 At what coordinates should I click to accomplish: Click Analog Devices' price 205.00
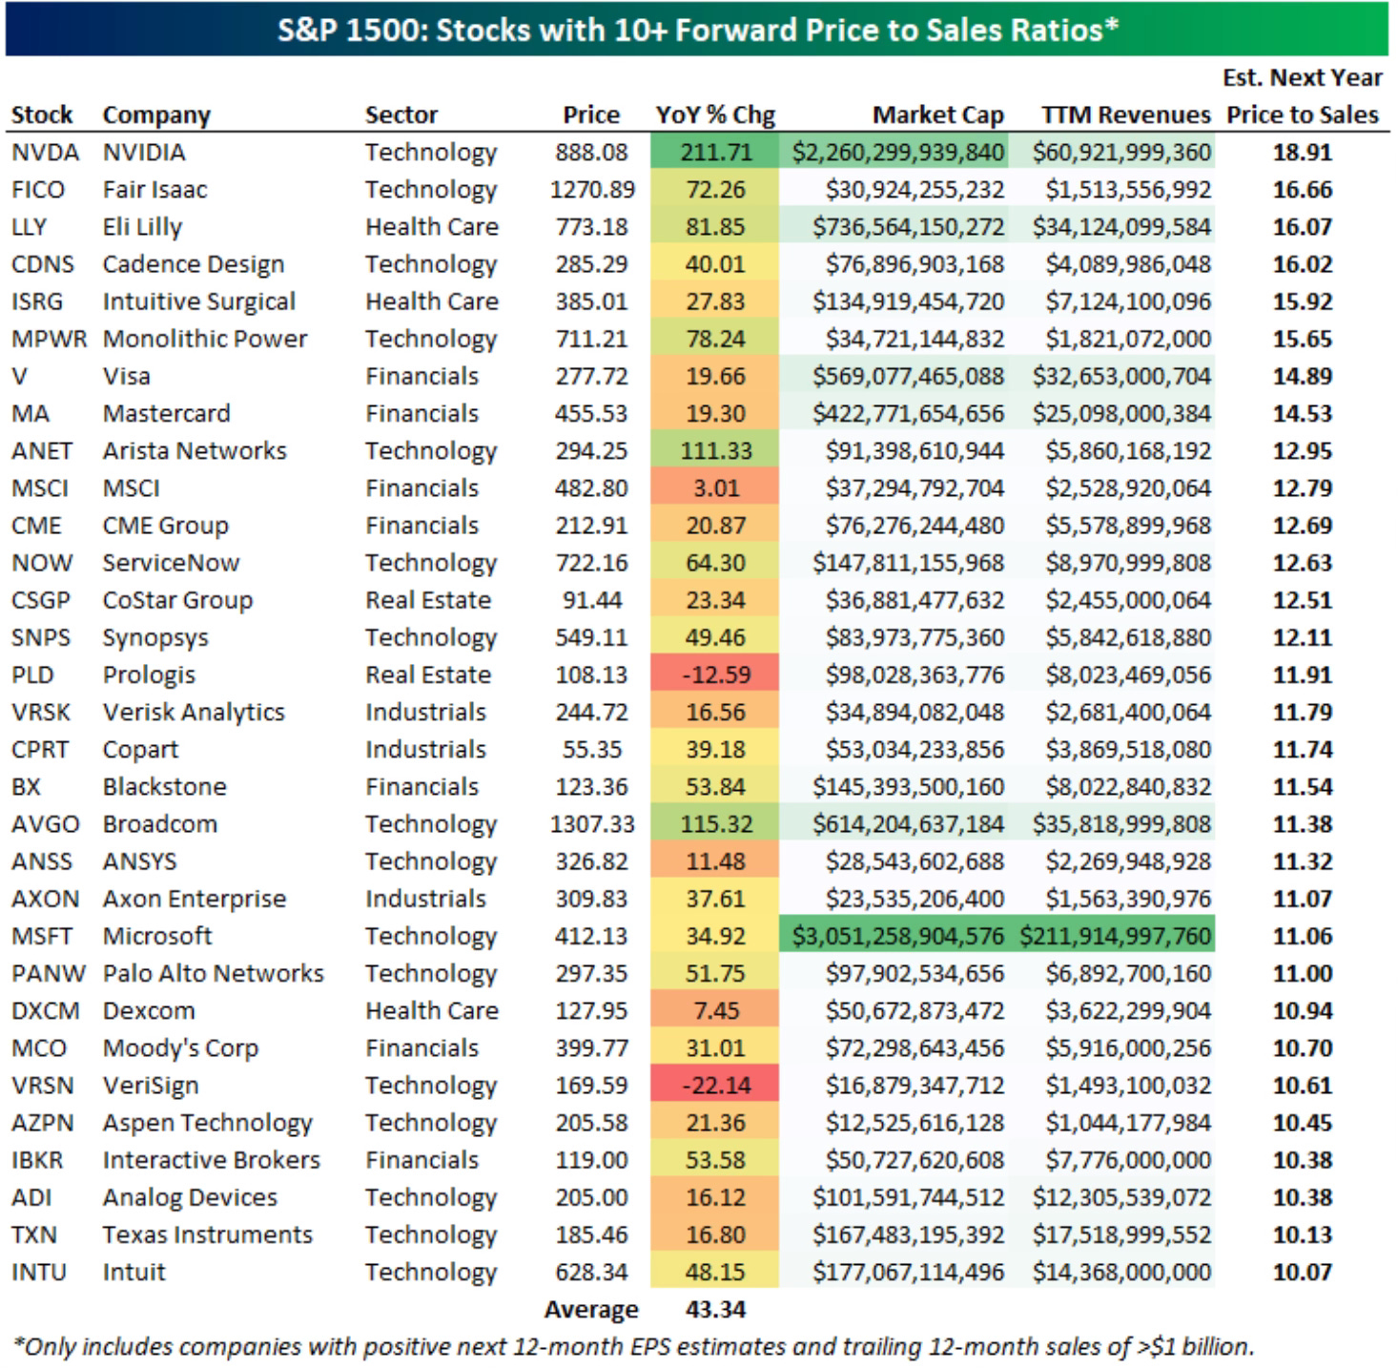[592, 1197]
